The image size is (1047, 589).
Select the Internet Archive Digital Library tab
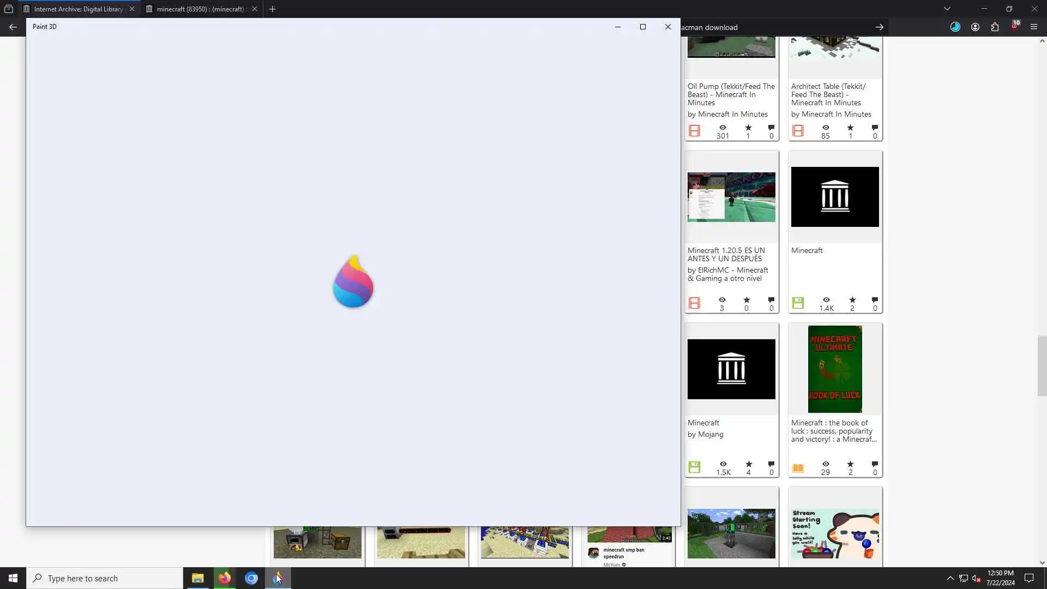tap(78, 9)
